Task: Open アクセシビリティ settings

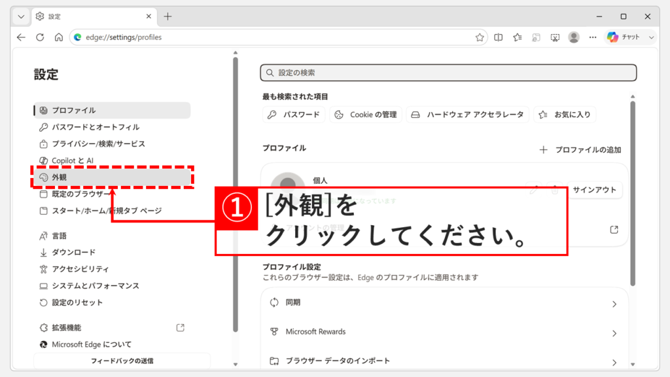Action: tap(113, 269)
